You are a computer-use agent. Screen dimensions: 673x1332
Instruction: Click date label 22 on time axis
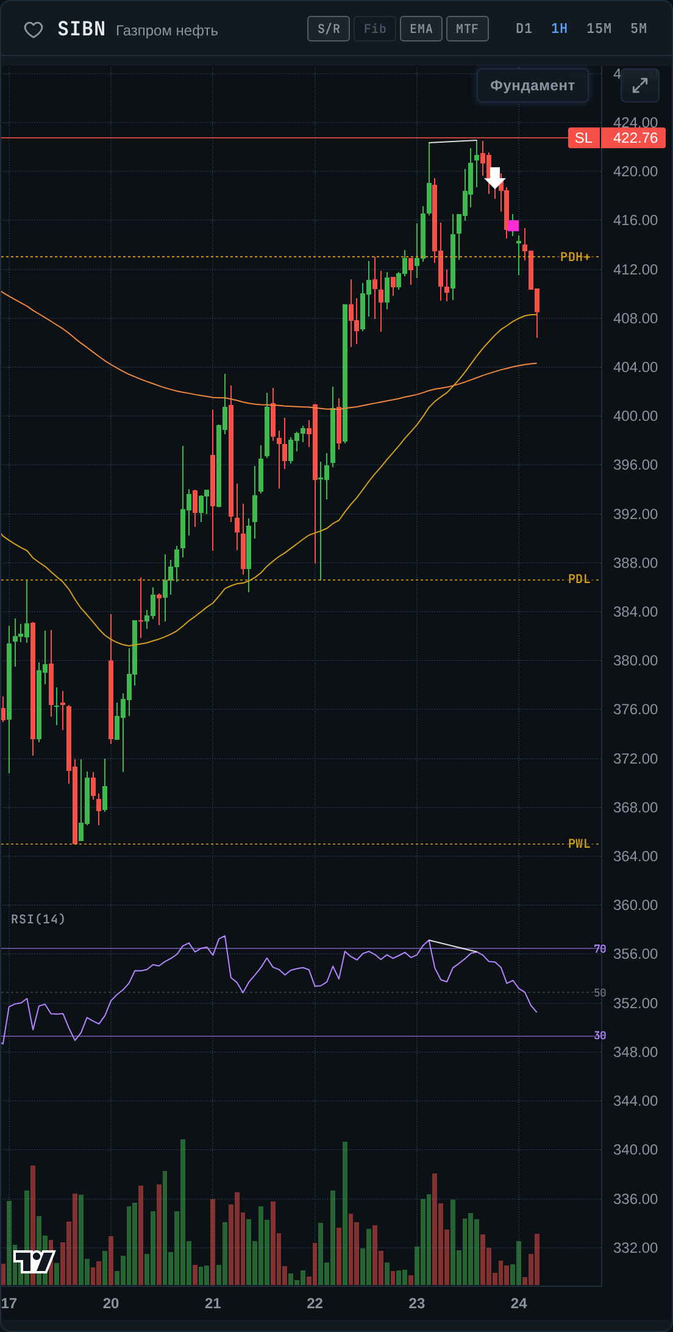[315, 1303]
